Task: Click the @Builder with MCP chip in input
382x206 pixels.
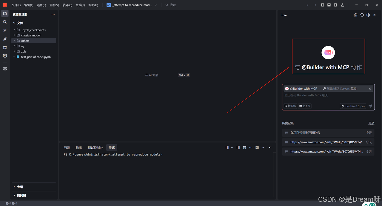Action: click(x=301, y=89)
